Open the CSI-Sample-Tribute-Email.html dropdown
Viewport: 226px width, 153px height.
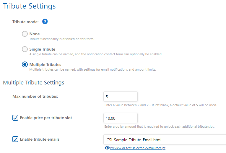(164, 140)
